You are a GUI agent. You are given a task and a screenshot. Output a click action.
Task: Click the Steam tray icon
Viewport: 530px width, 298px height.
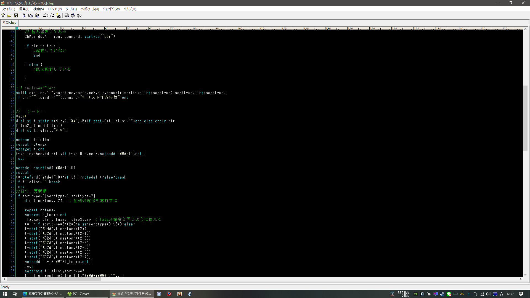point(442,294)
